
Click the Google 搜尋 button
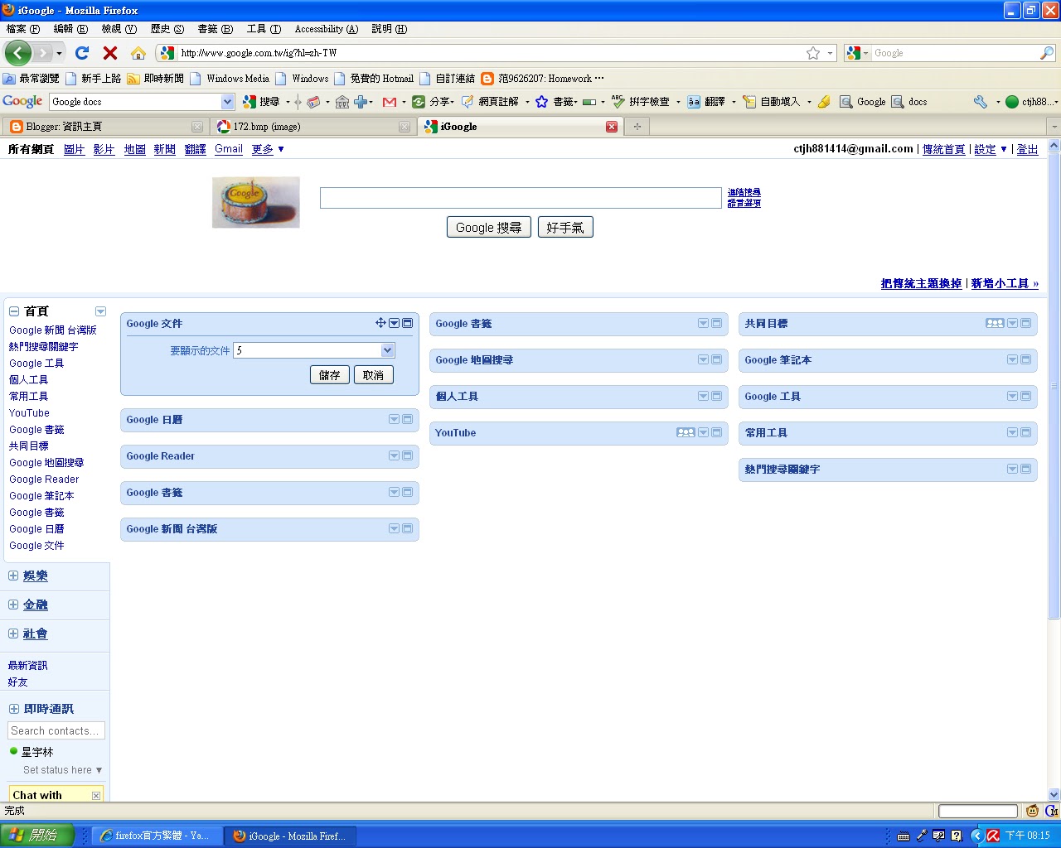[488, 227]
